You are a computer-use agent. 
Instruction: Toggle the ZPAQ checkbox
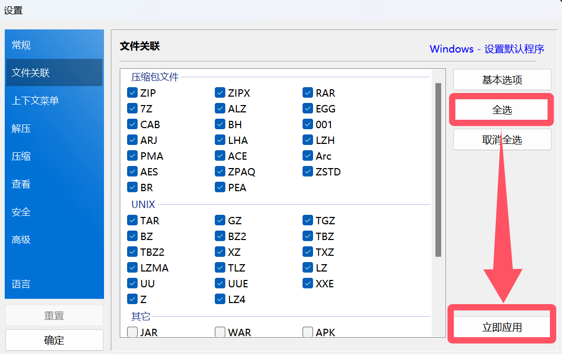tap(220, 172)
